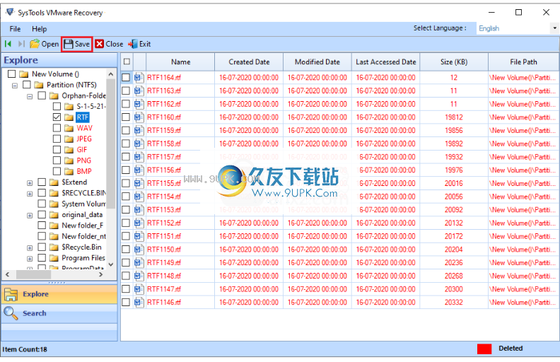This screenshot has width=560, height=362.
Task: Select the S-1-5-21 tree folder
Action: (x=91, y=106)
